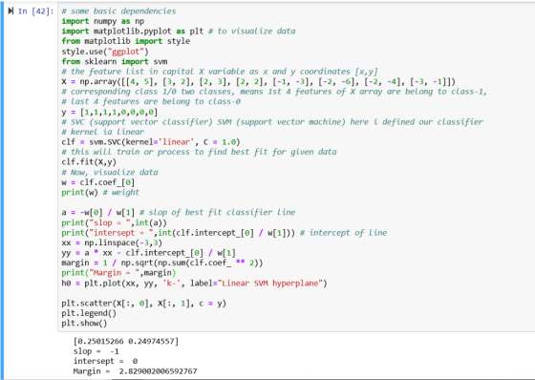Click the '# SVC (support vector classifier)' comment

[x=272, y=122]
